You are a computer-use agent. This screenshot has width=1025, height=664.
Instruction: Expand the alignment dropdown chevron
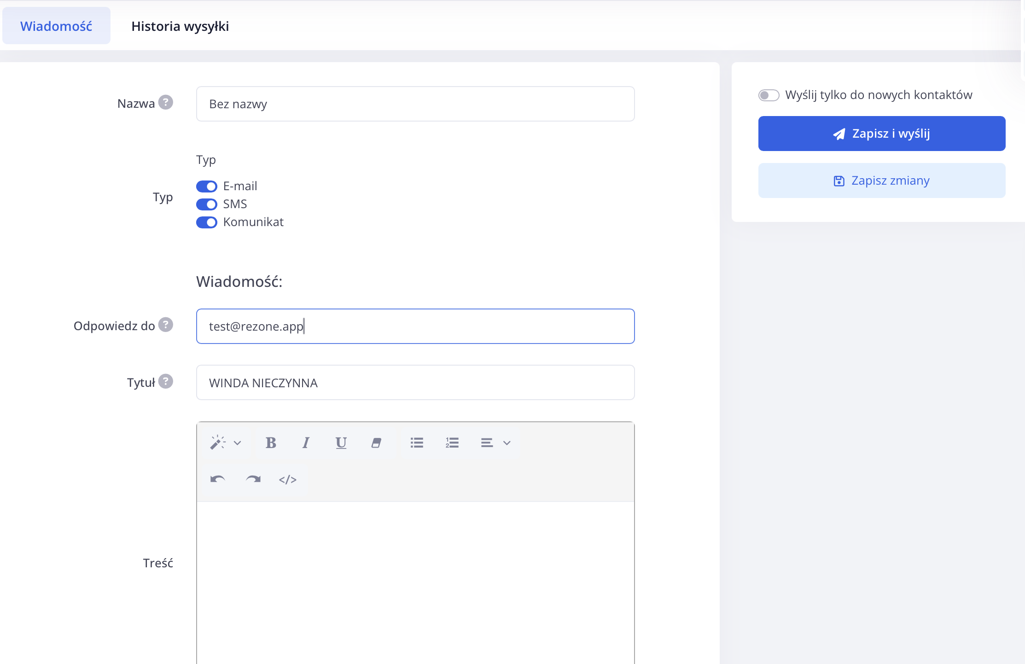click(x=507, y=443)
